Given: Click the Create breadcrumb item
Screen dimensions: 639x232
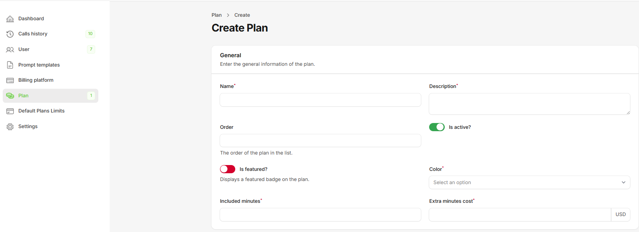Looking at the screenshot, I should click(x=242, y=15).
